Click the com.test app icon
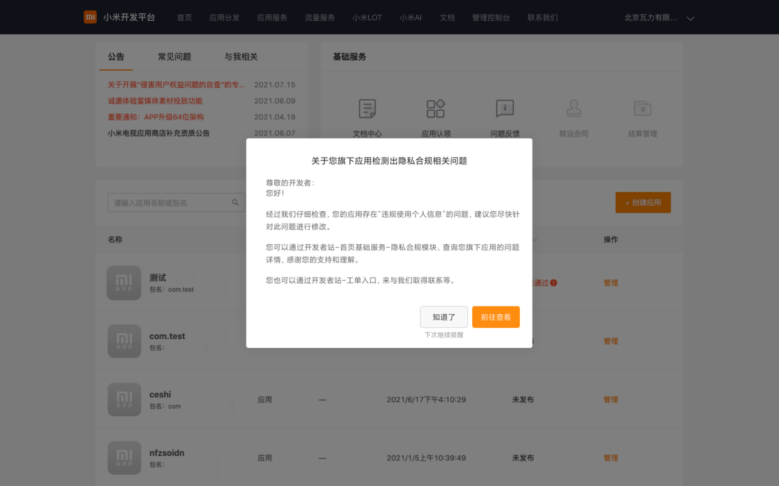Image resolution: width=779 pixels, height=486 pixels. (124, 341)
